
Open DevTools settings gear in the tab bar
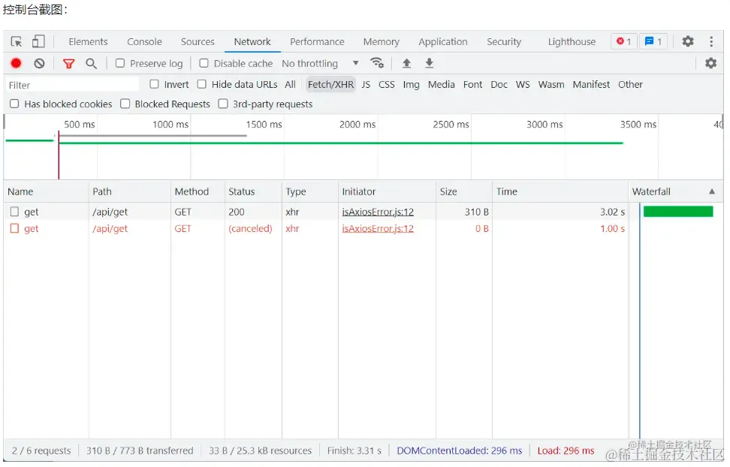(688, 41)
